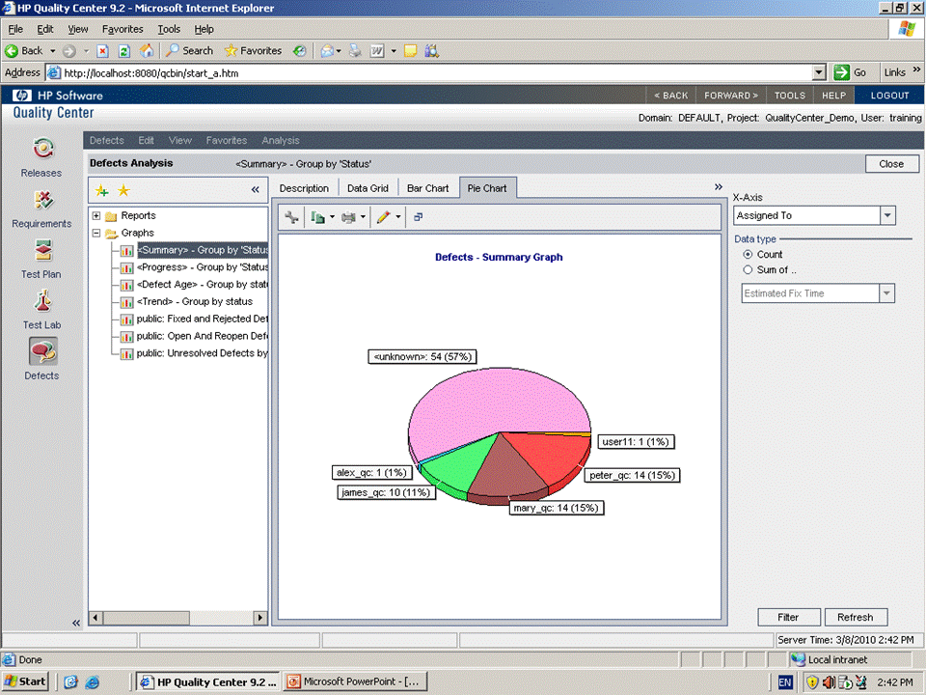Select the Count data type radio
The height and width of the screenshot is (695, 926).
tap(748, 254)
